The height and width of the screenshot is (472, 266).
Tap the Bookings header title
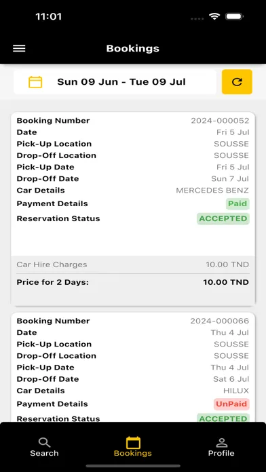132,48
